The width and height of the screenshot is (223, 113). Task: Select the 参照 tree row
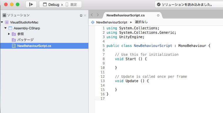click(44, 34)
